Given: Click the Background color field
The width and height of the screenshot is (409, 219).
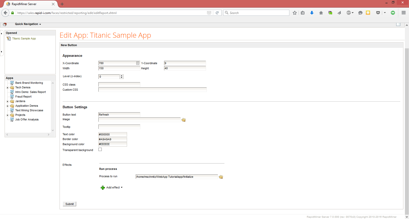Looking at the screenshot, I should pos(112,144).
